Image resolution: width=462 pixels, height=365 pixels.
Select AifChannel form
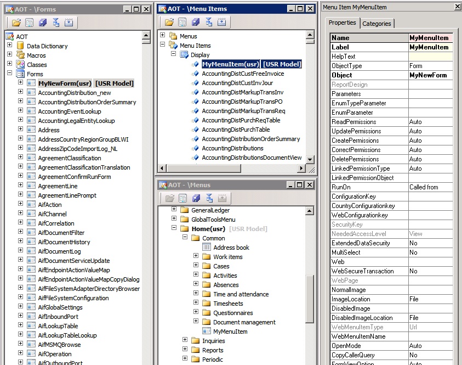tap(52, 214)
